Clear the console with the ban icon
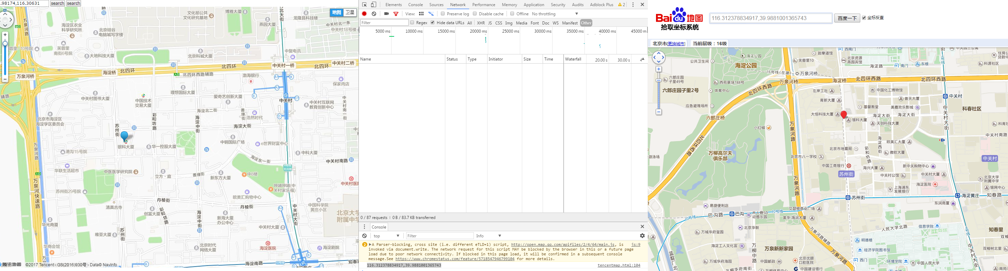The width and height of the screenshot is (1008, 271). pyautogui.click(x=364, y=236)
